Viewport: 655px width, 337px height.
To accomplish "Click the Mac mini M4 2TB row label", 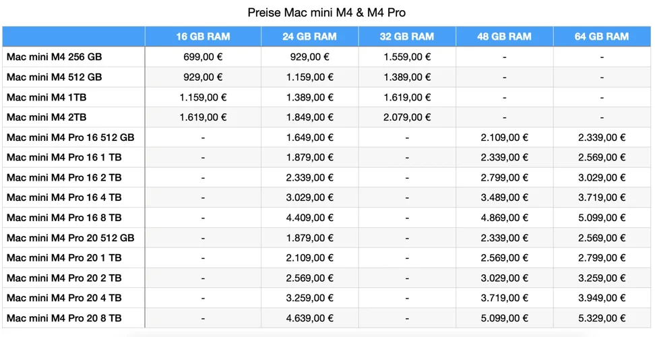I will [46, 117].
